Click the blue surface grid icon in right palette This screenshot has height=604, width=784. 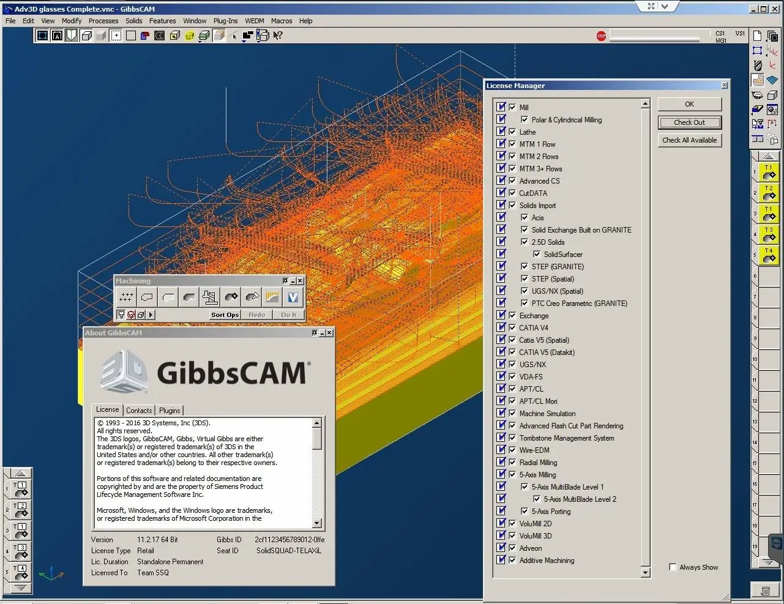(x=772, y=80)
